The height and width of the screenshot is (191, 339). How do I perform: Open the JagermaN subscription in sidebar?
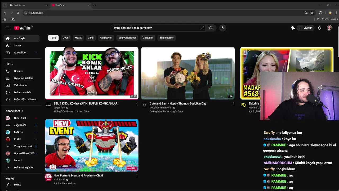(21, 125)
